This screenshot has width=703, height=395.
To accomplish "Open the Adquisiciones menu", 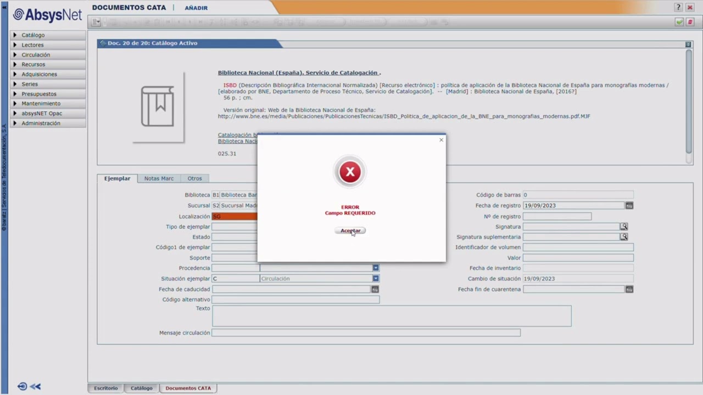I will click(x=48, y=74).
